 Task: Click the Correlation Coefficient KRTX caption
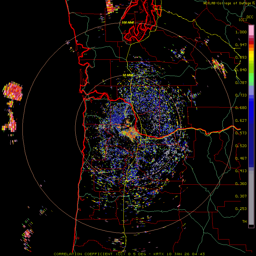(129, 254)
